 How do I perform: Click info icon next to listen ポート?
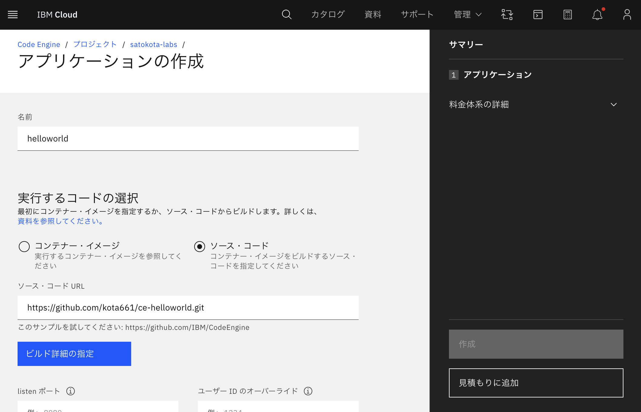pyautogui.click(x=71, y=391)
